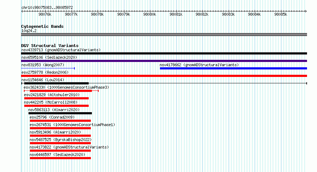Select the long red esv2759778 bar
317x172 pixels.
coord(164,76)
